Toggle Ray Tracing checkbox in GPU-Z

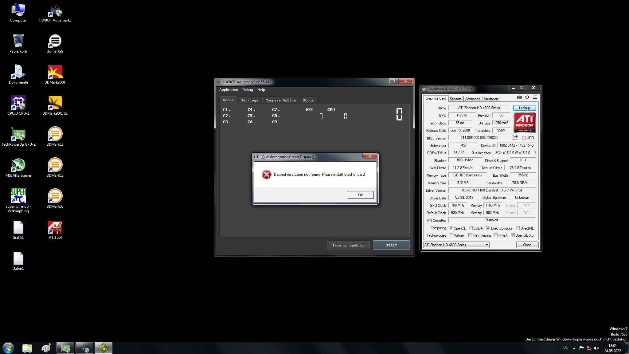pos(470,235)
